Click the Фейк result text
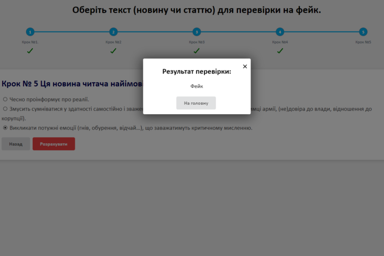The image size is (384, 256). (x=196, y=86)
